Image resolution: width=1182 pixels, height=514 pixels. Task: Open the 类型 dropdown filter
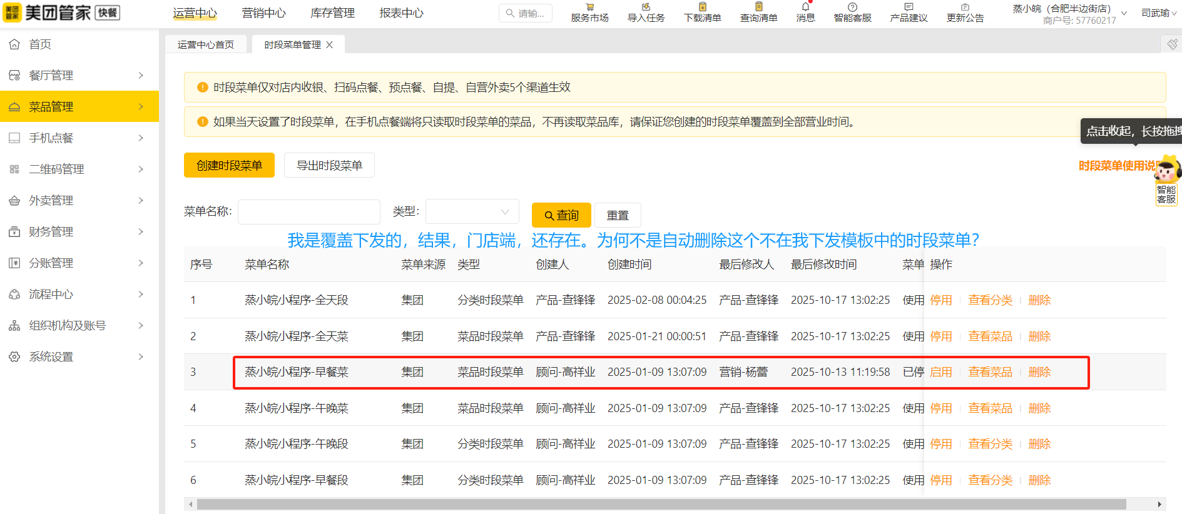(x=472, y=212)
